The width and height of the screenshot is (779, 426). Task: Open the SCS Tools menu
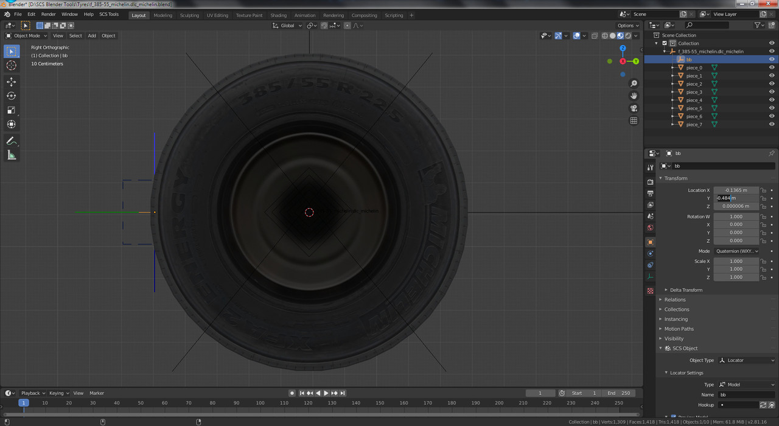[x=109, y=14]
